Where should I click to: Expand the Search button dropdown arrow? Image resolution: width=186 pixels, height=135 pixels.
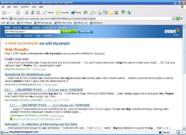pyautogui.click(x=75, y=32)
